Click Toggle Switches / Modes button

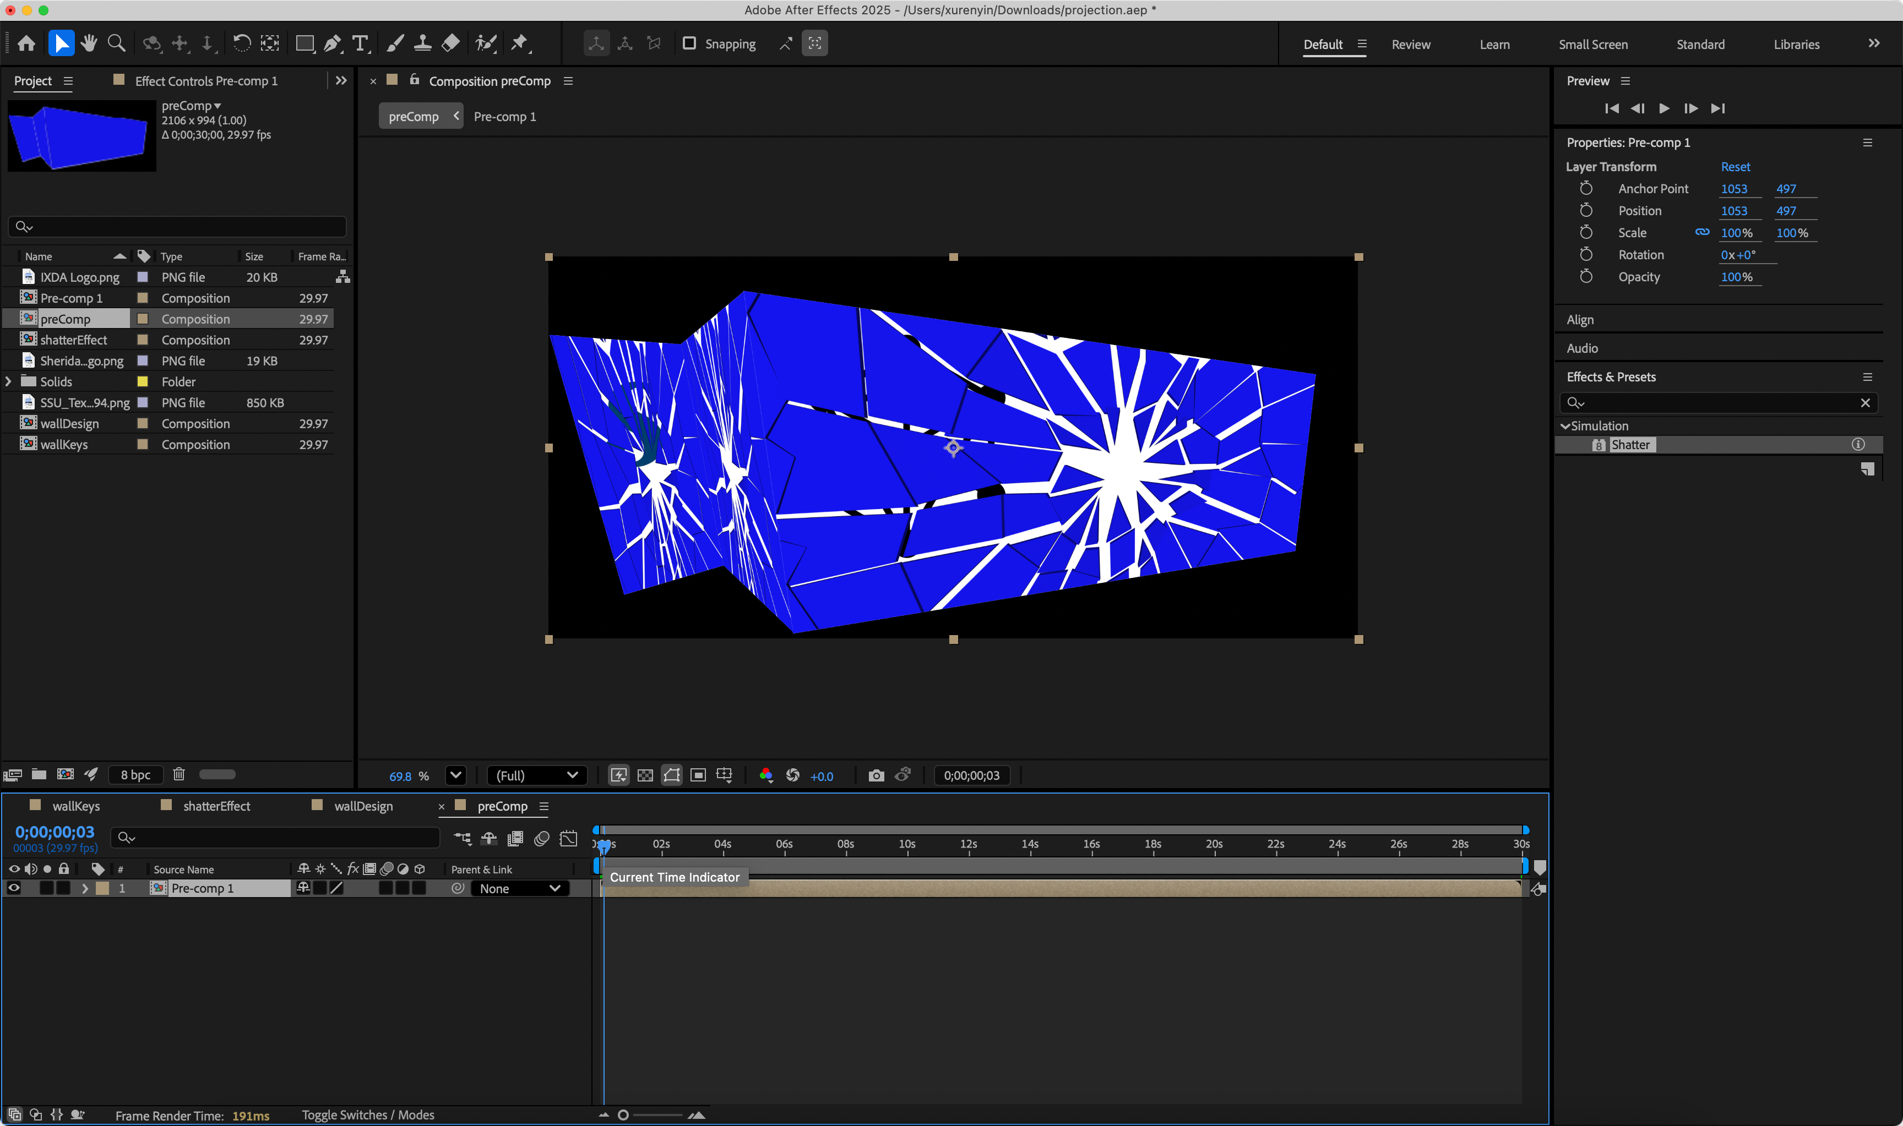[368, 1114]
